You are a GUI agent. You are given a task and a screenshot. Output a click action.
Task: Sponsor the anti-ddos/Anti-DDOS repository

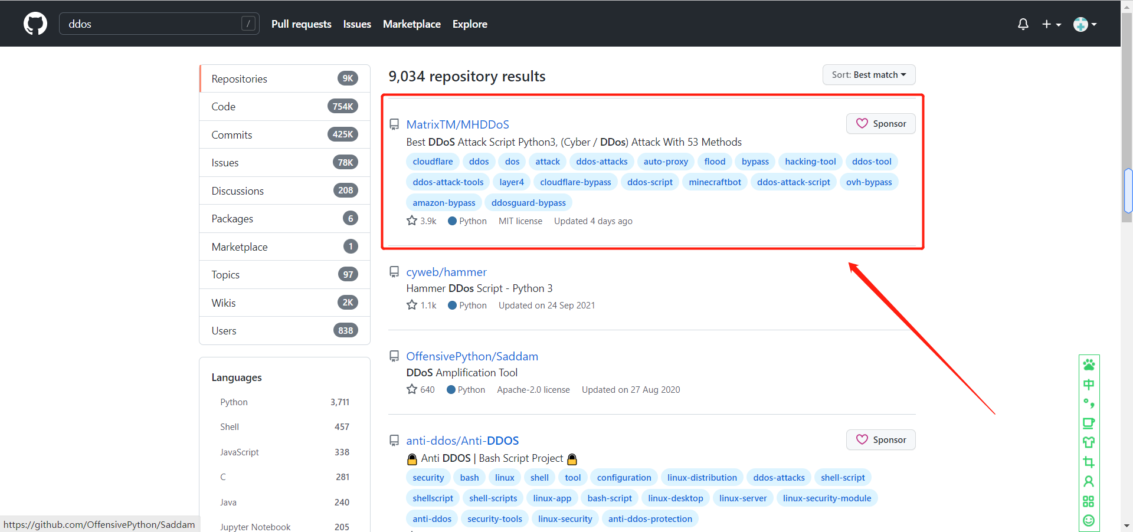click(x=881, y=440)
